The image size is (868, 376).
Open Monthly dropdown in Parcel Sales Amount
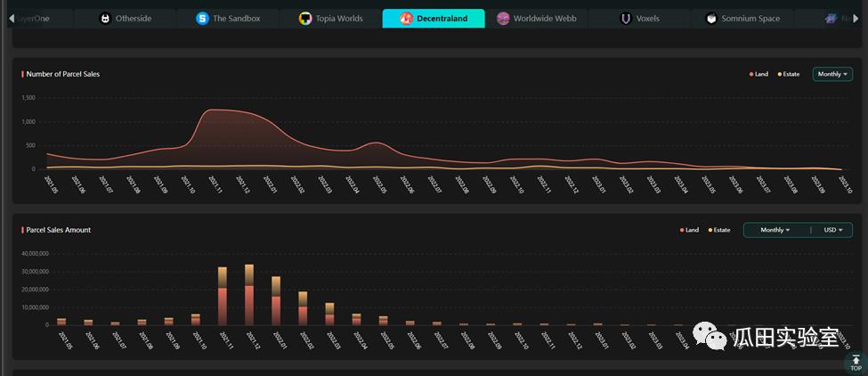[775, 230]
